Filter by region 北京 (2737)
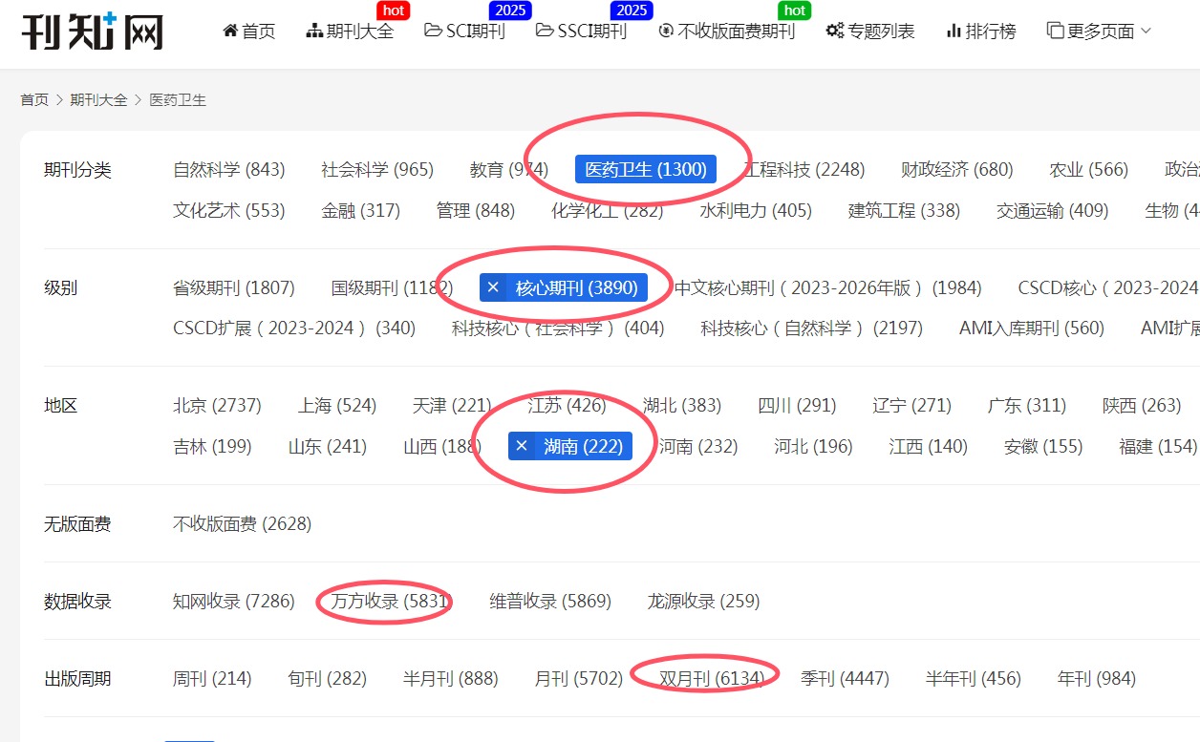Viewport: 1200px width, 742px height. tap(217, 405)
